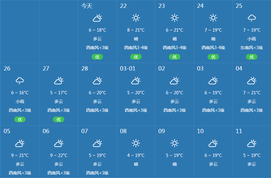Click the 9 ~ 22°C temperature for day 06
Image resolution: width=271 pixels, height=178 pixels.
[x=59, y=155]
